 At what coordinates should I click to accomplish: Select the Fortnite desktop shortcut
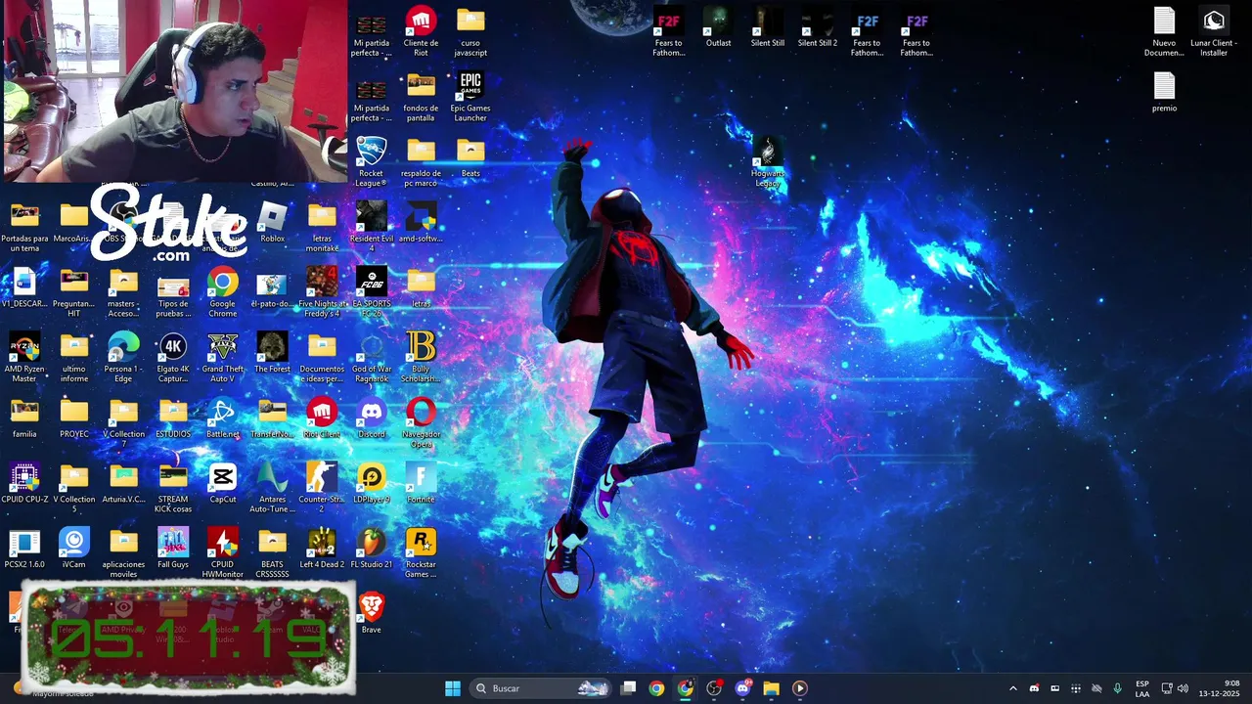click(x=421, y=484)
